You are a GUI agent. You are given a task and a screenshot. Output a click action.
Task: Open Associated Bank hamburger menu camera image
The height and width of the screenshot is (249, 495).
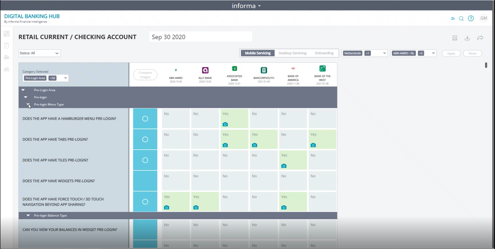pos(225,124)
